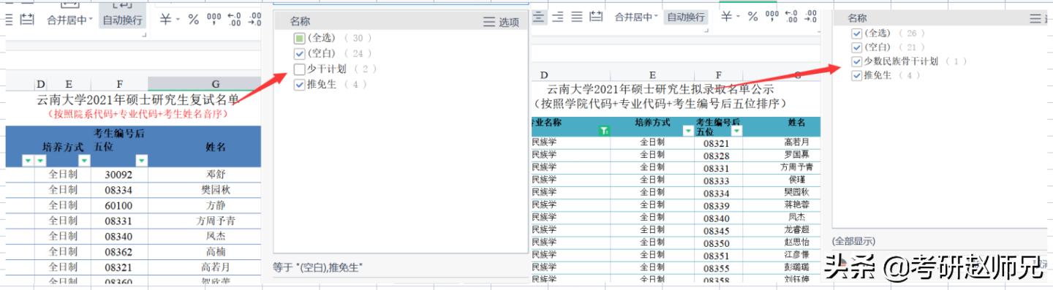Click currency yen icon in left spreadsheet
Screen dimensions: 1053x290
(165, 20)
